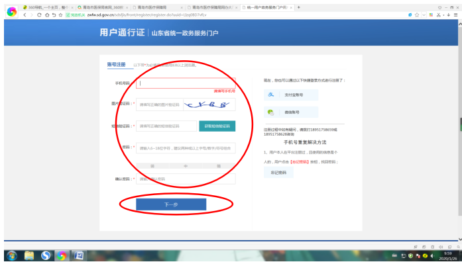
Task: Focus the 手机号码 input field
Action: pyautogui.click(x=186, y=83)
